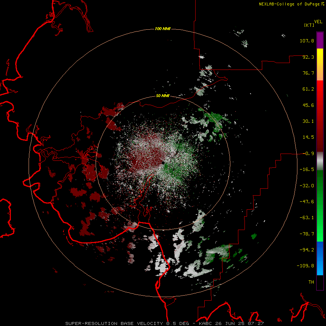Click the 76.7 velocity scale value
The width and height of the screenshot is (326, 326).
[x=308, y=73]
